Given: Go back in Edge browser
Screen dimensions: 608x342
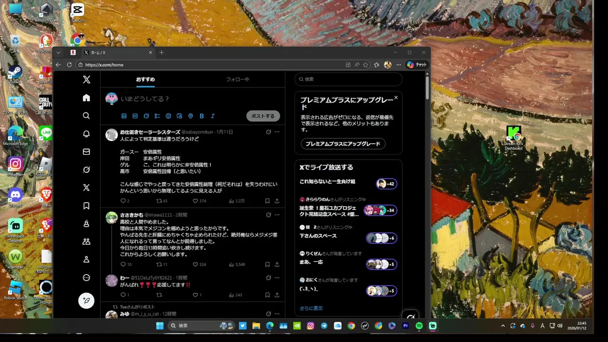Looking at the screenshot, I should 58,65.
